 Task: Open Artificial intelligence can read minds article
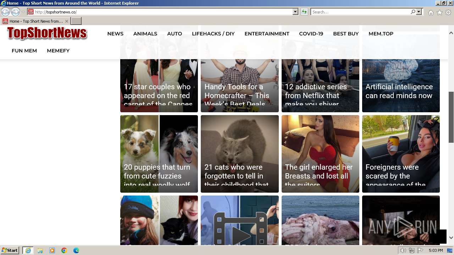click(x=401, y=85)
